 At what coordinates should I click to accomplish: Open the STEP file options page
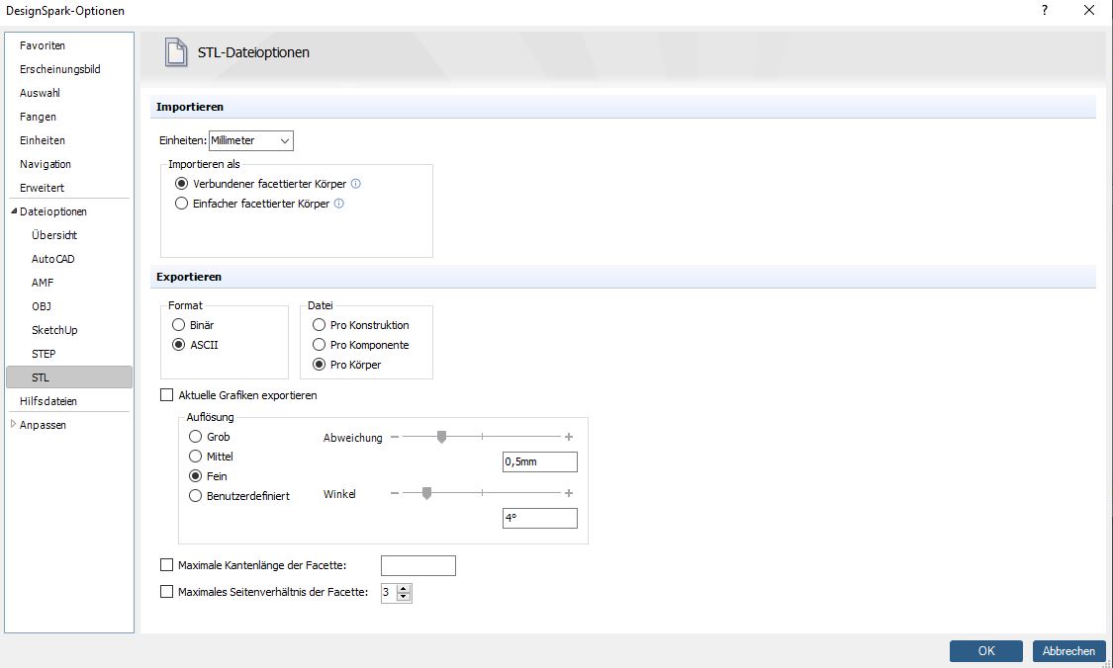(x=44, y=354)
